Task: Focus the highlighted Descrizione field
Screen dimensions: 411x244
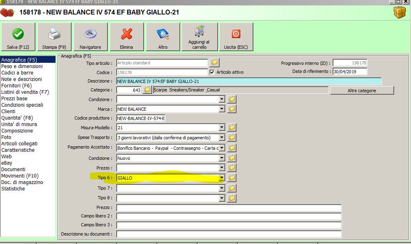Action: coord(249,81)
